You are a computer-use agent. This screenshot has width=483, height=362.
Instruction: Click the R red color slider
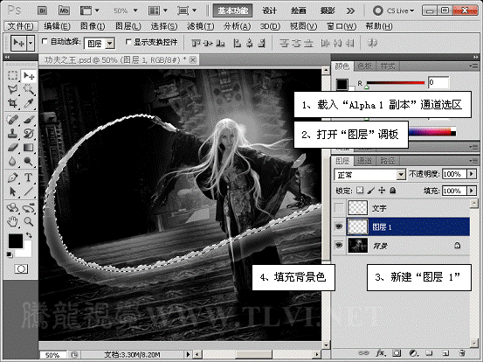click(396, 83)
